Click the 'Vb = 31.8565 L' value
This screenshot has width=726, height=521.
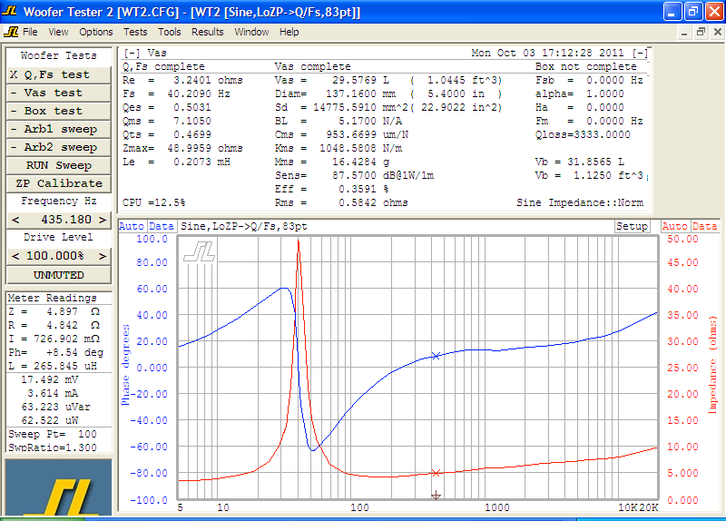[580, 162]
